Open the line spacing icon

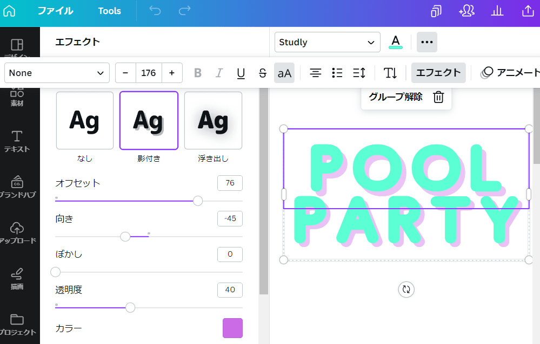point(359,73)
